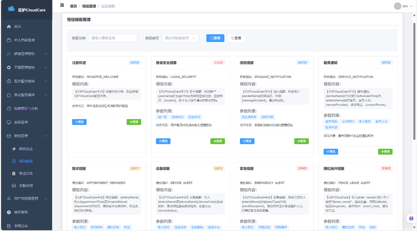The width and height of the screenshot is (417, 231).
Task: Click 联系电话 parameter tag in 服务通知 card
Action: tap(332, 127)
